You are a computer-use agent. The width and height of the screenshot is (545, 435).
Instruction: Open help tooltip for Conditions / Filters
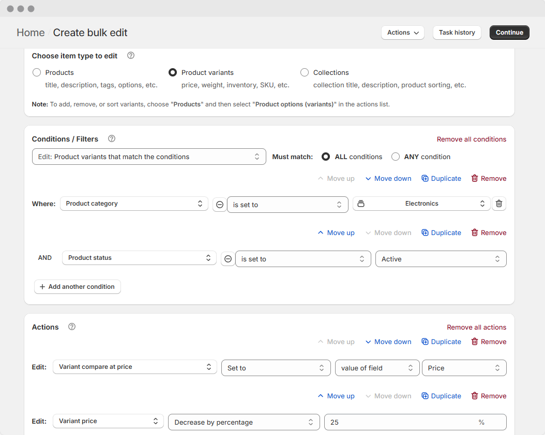coord(111,138)
